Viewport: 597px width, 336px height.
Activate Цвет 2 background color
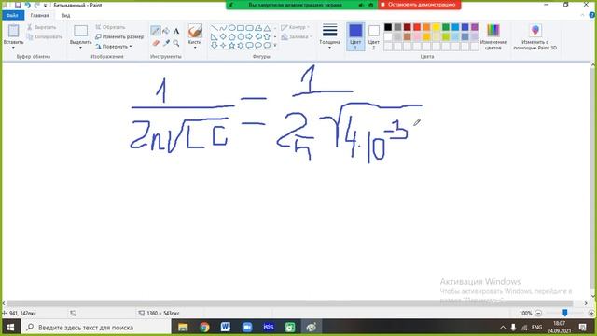(373, 36)
